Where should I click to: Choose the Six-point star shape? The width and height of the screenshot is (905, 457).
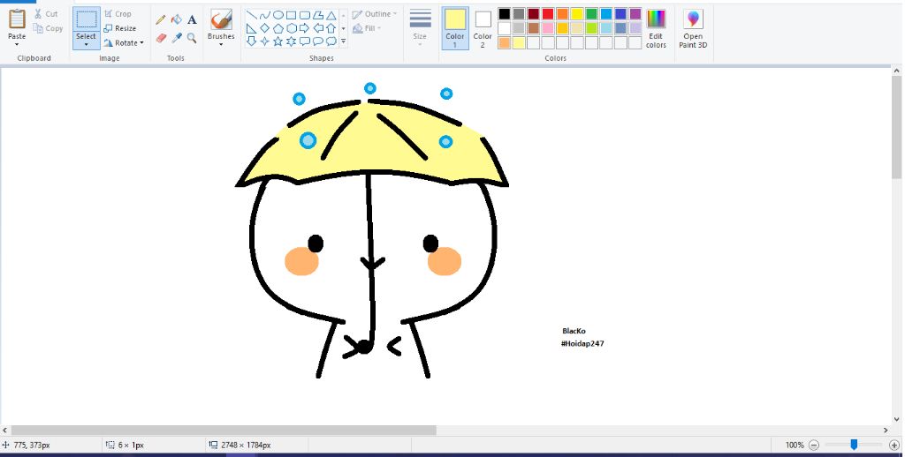pos(292,41)
